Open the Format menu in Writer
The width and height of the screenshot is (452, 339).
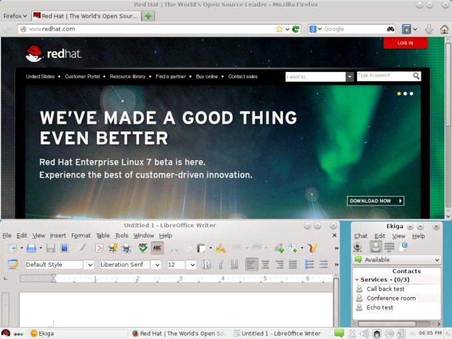click(80, 235)
